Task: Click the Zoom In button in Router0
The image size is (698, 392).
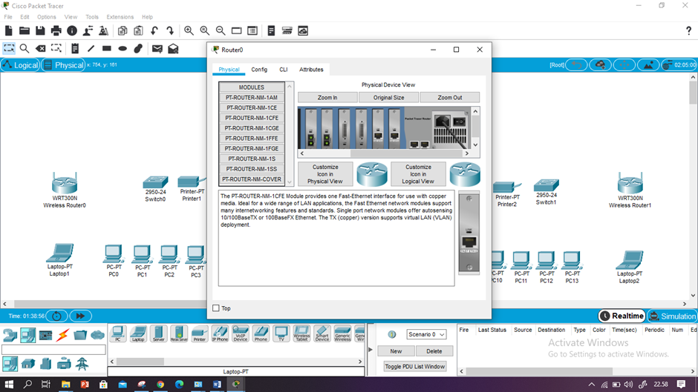Action: point(327,97)
